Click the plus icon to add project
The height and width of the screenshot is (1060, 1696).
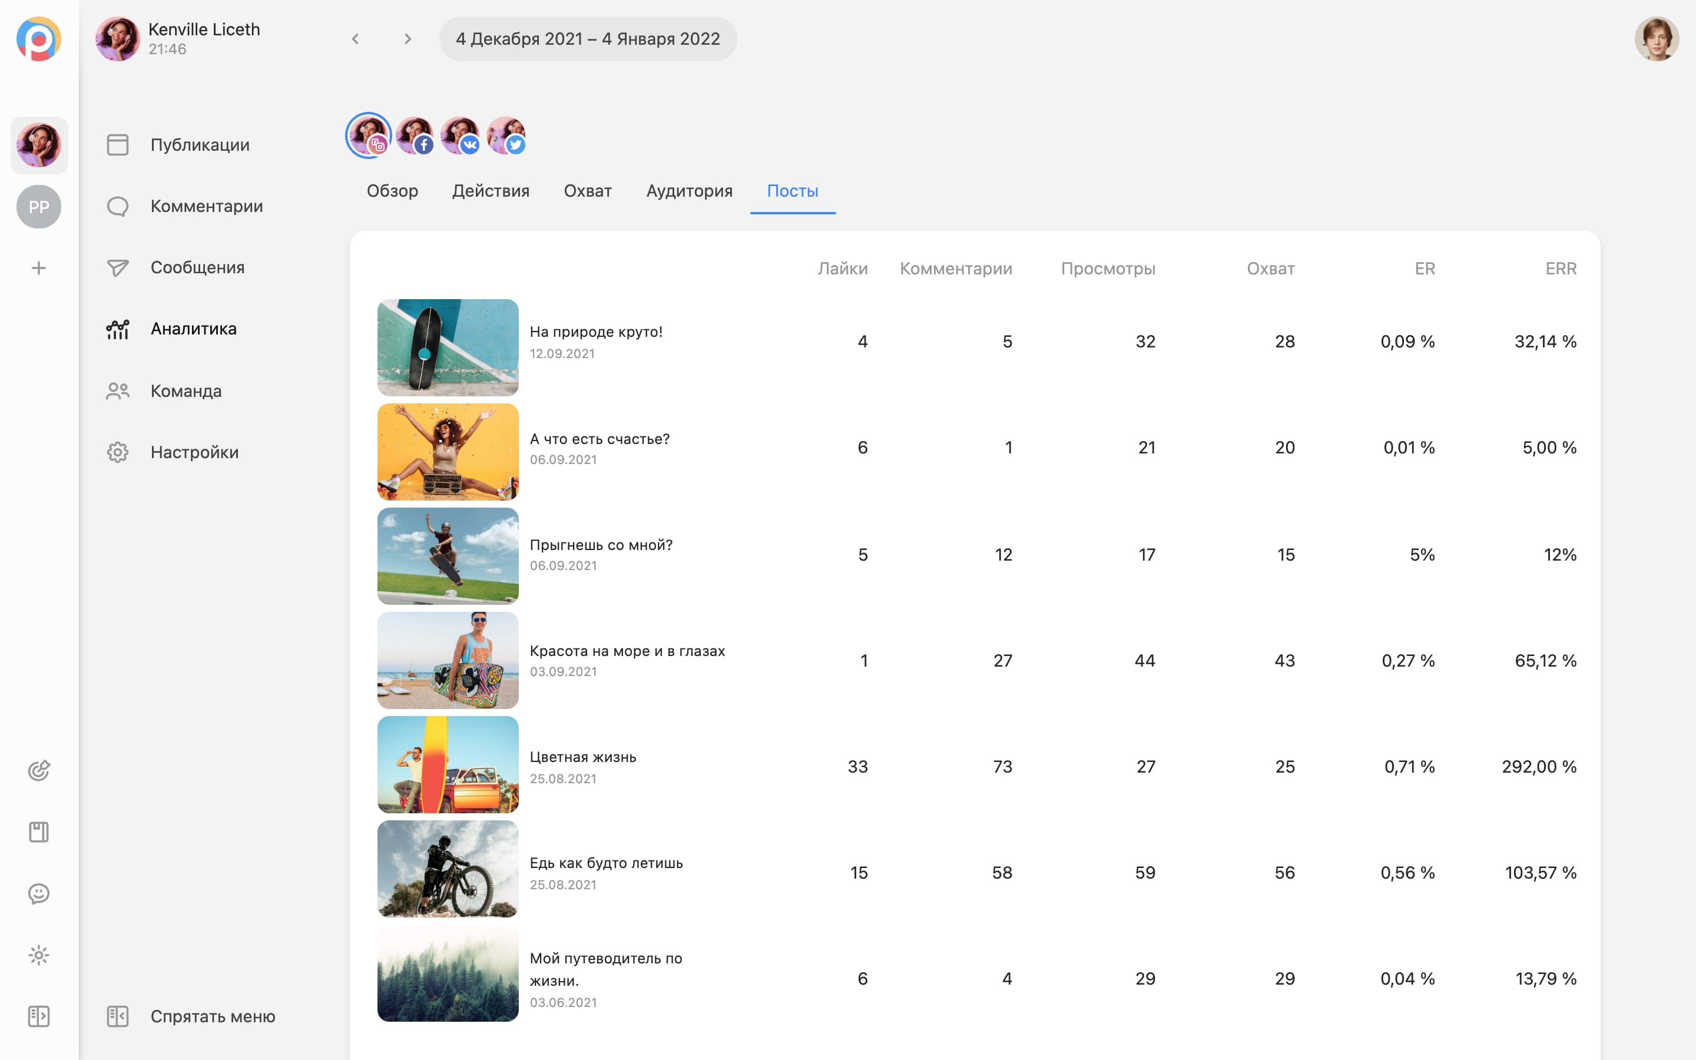(x=38, y=268)
